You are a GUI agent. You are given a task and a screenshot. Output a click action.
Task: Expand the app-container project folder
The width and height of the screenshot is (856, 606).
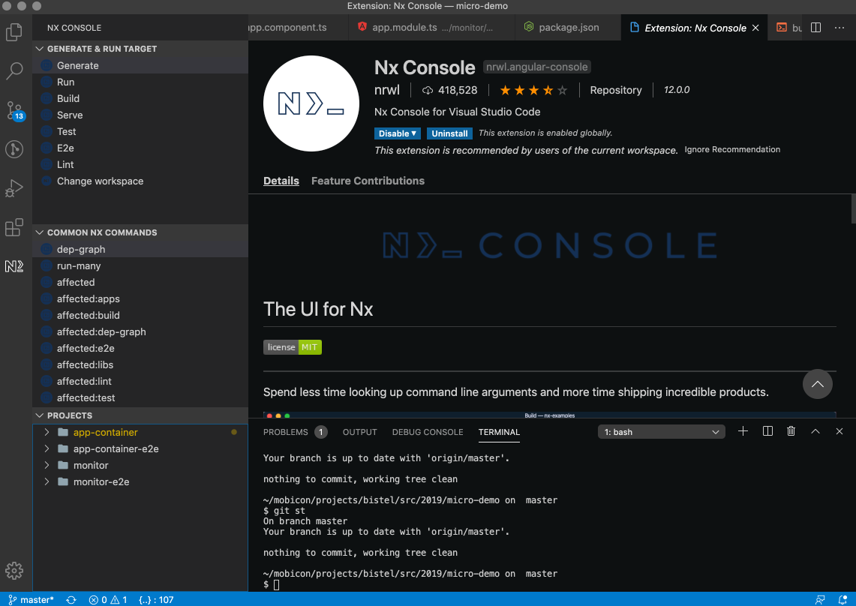pos(47,433)
